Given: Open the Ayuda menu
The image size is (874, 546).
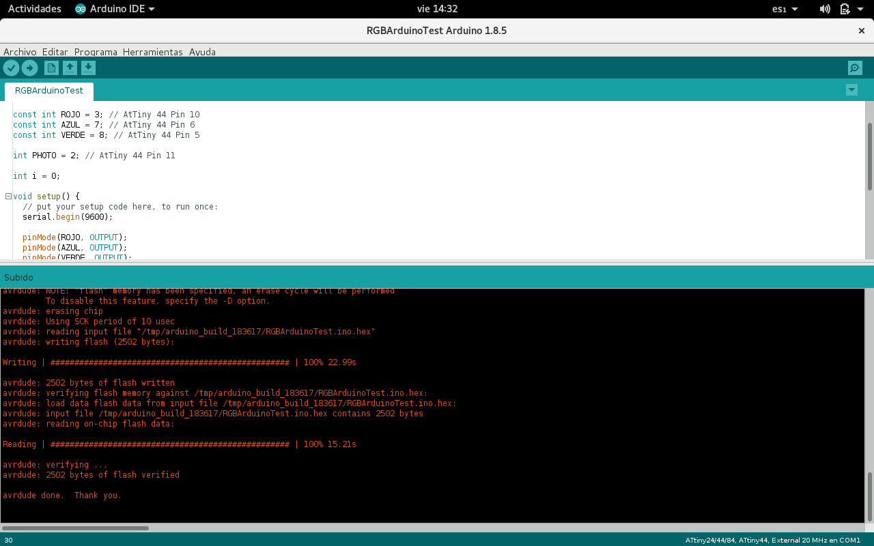Looking at the screenshot, I should coord(202,52).
